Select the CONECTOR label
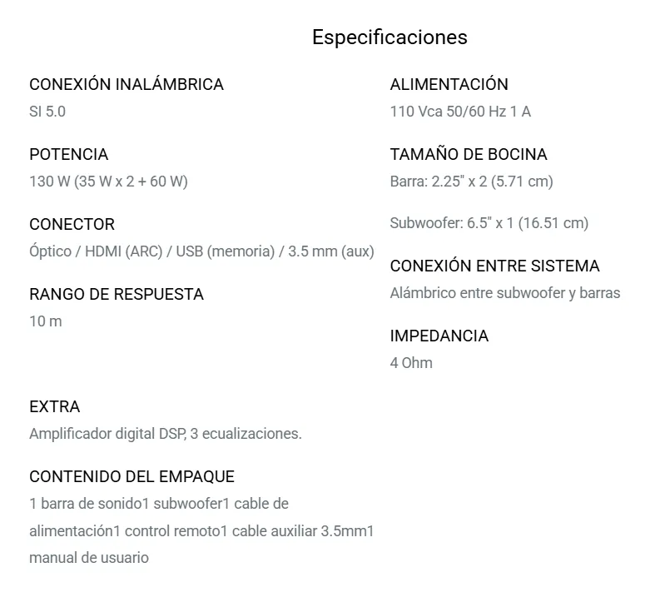This screenshot has width=650, height=612. pyautogui.click(x=72, y=224)
